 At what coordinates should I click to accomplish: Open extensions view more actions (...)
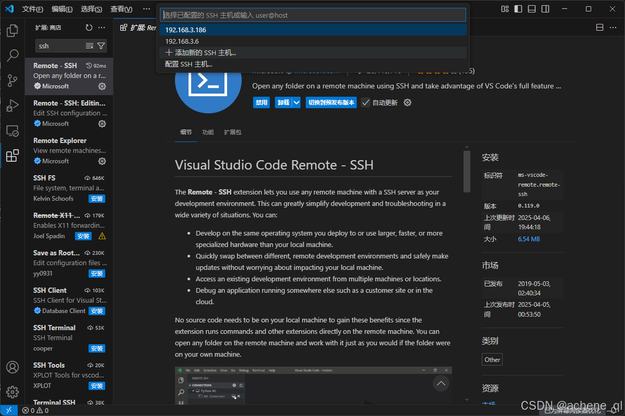point(102,28)
